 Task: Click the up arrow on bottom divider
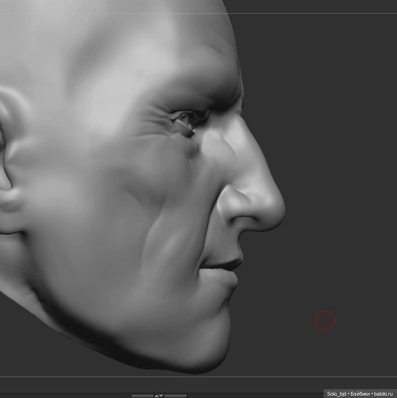[156, 396]
